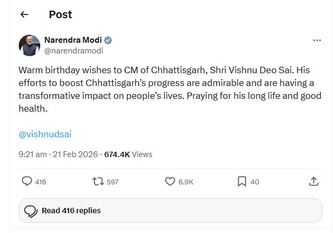The image size is (333, 233).
Task: Click the 597 reposts count
Action: coord(113,182)
